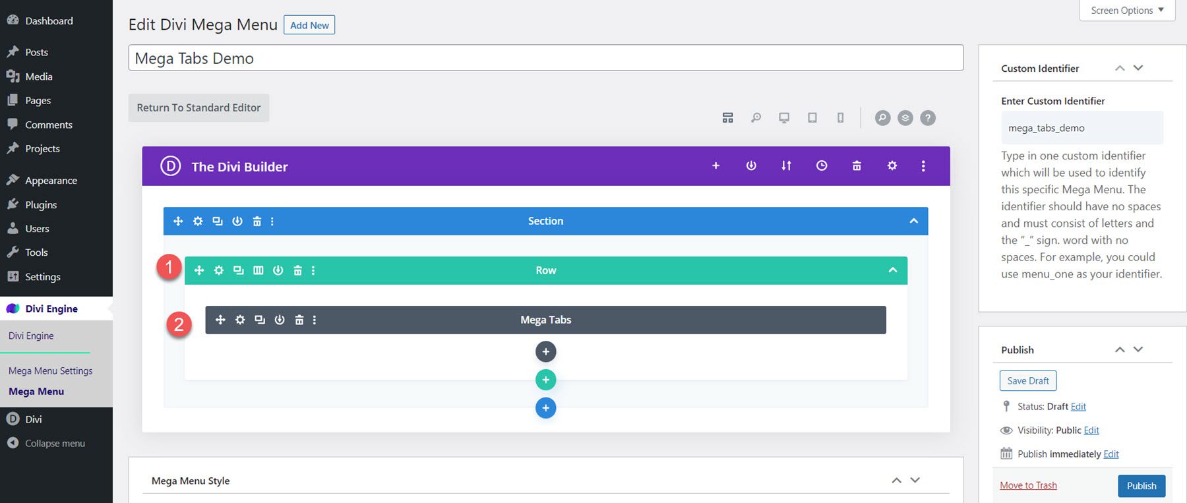Open Mega Tabs more options dots
This screenshot has width=1187, height=503.
(315, 320)
